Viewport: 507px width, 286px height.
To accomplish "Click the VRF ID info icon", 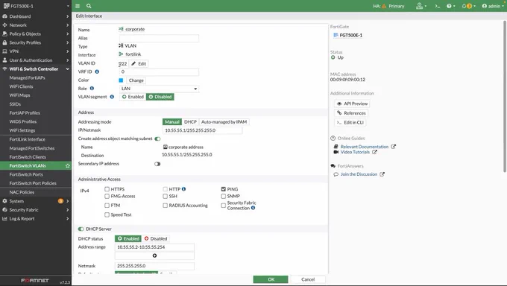I will [97, 71].
